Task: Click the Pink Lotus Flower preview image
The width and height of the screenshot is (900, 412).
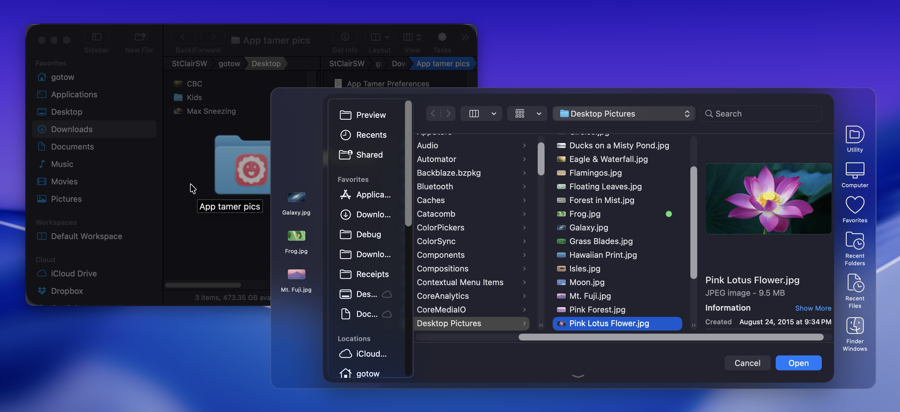Action: tap(768, 198)
